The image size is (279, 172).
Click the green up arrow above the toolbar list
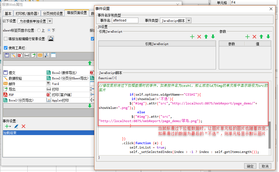click(90, 63)
